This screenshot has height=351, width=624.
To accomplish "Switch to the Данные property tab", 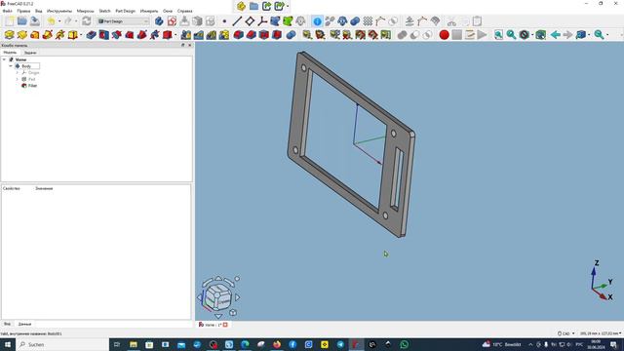I will pyautogui.click(x=24, y=324).
